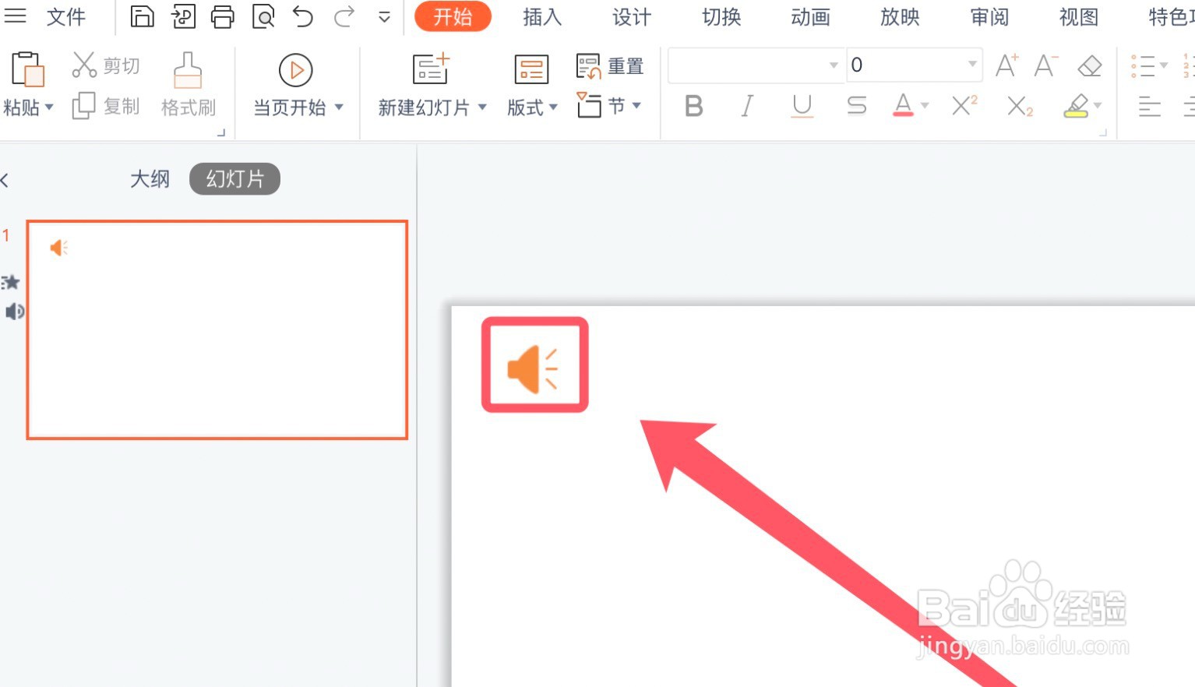Screen dimensions: 1195x687
Task: Select the 幻灯片 slides view tab
Action: [234, 179]
